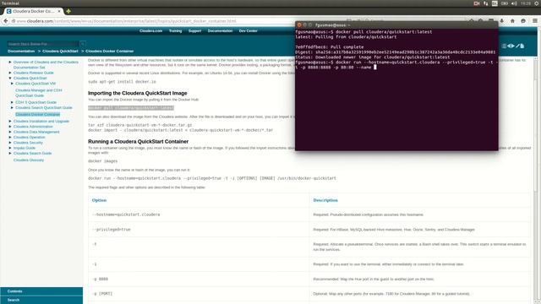Click the site info icon in the address bar

(14, 21)
